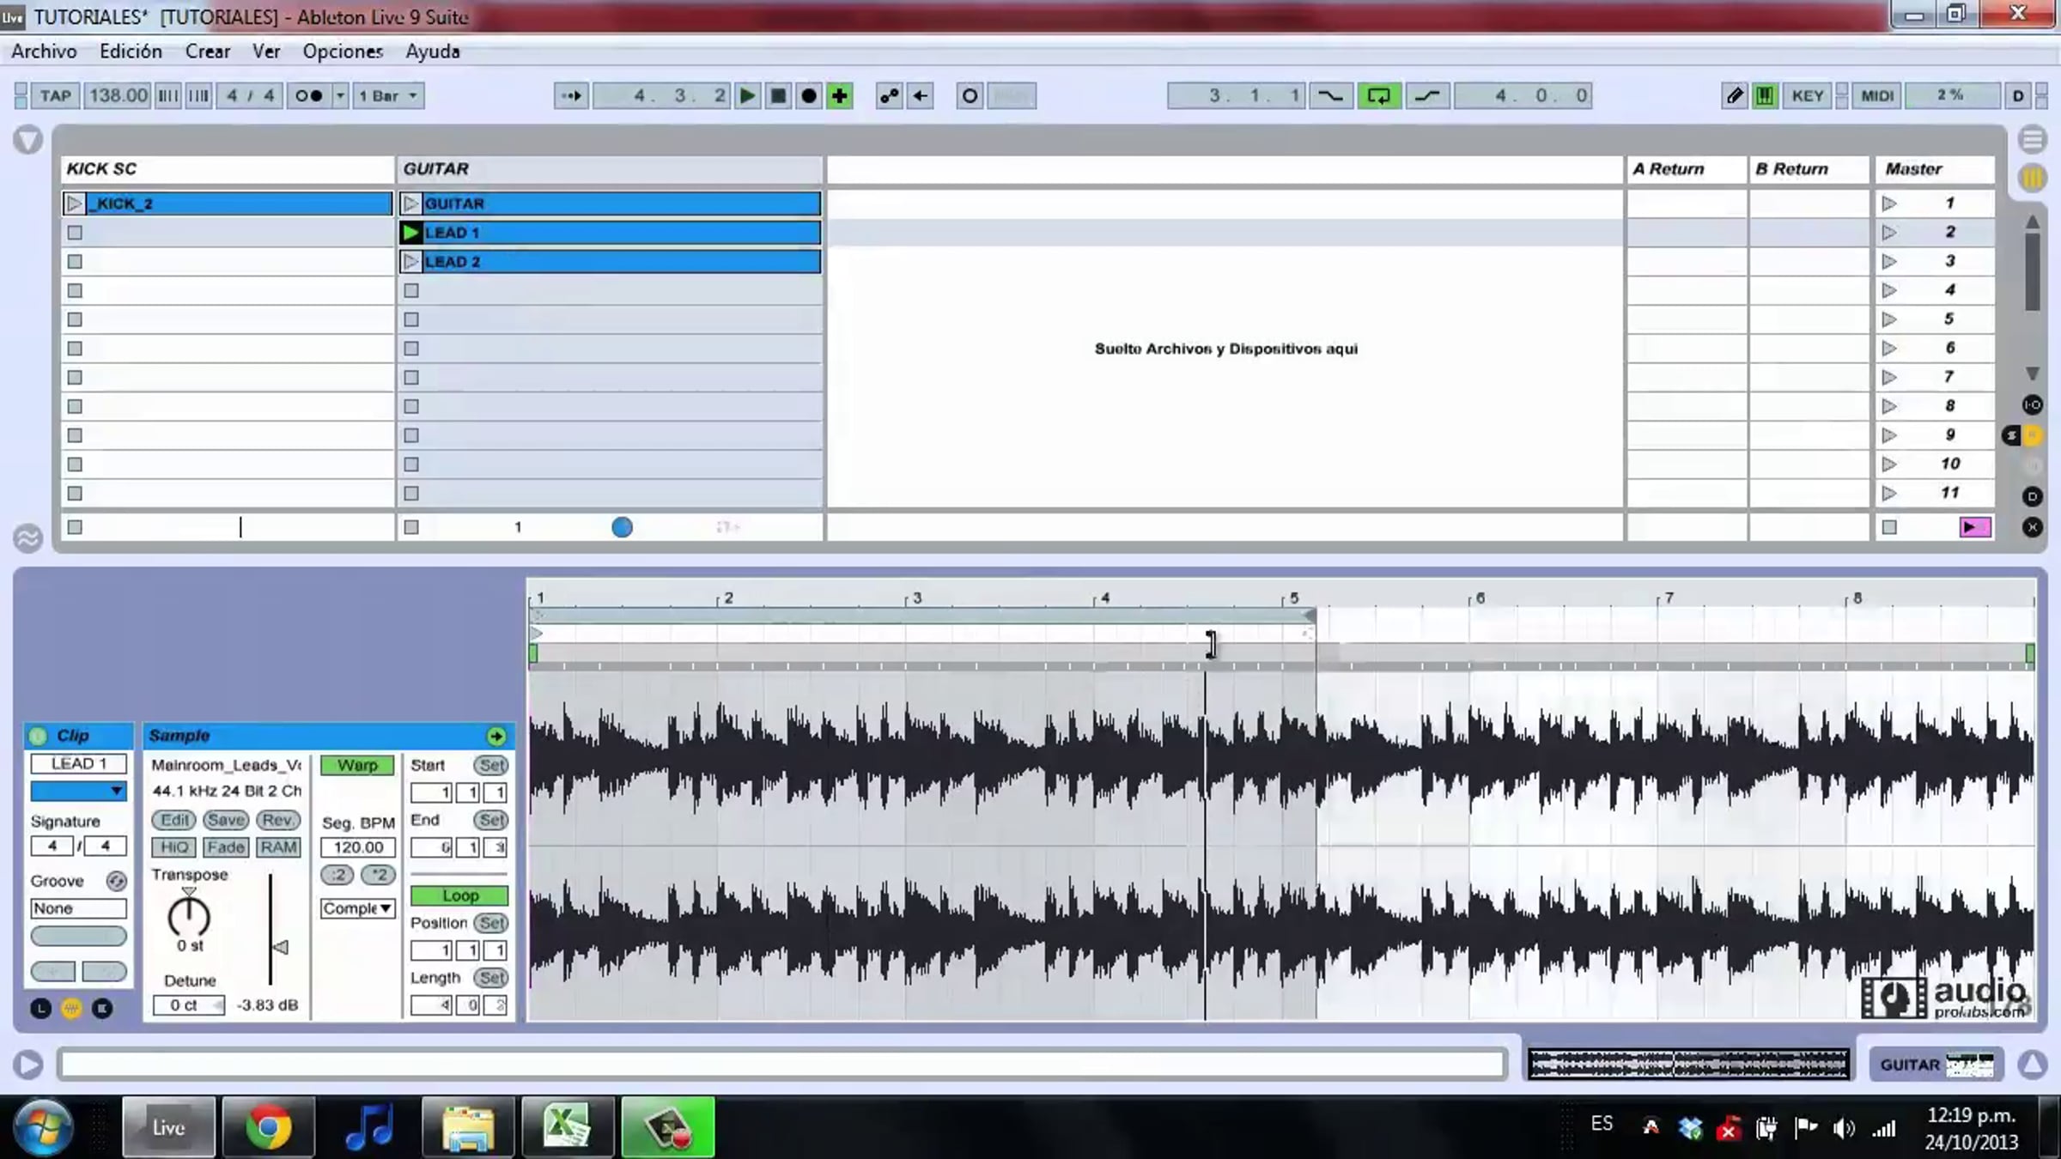This screenshot has height=1159, width=2061.
Task: Click the Session Record circle button
Action: pos(970,95)
